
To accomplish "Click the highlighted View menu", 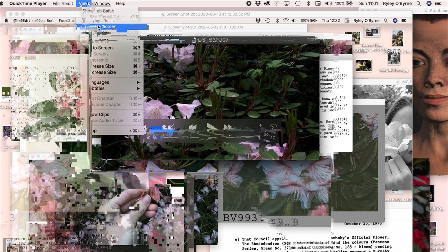I will [84, 3].
